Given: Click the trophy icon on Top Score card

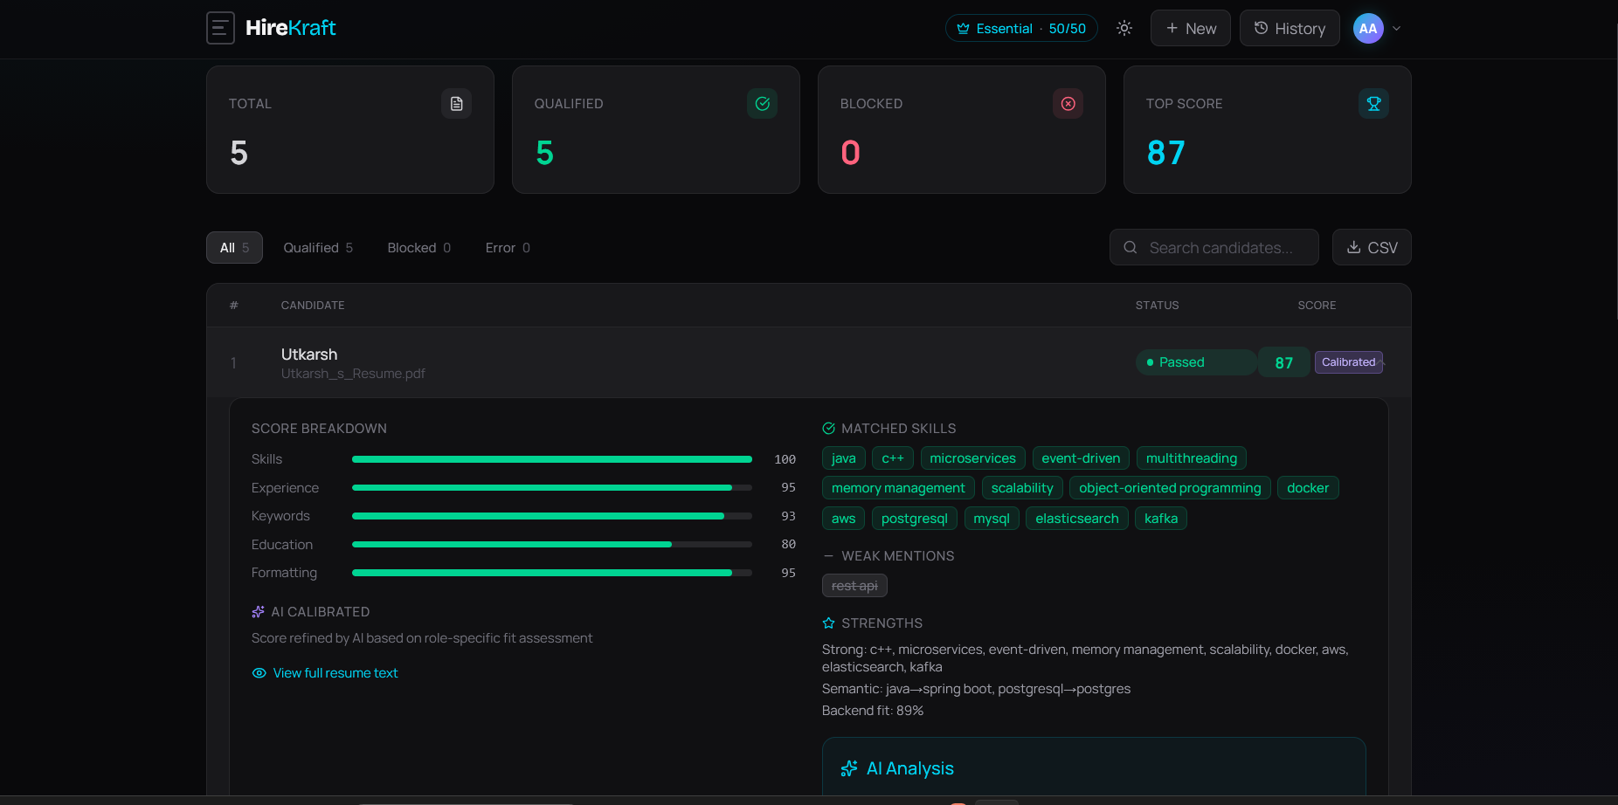Looking at the screenshot, I should (1374, 104).
